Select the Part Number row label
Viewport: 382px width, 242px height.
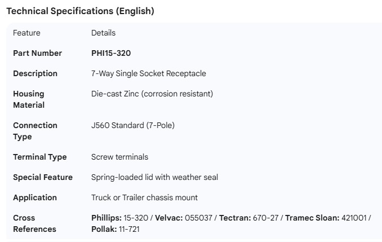37,53
